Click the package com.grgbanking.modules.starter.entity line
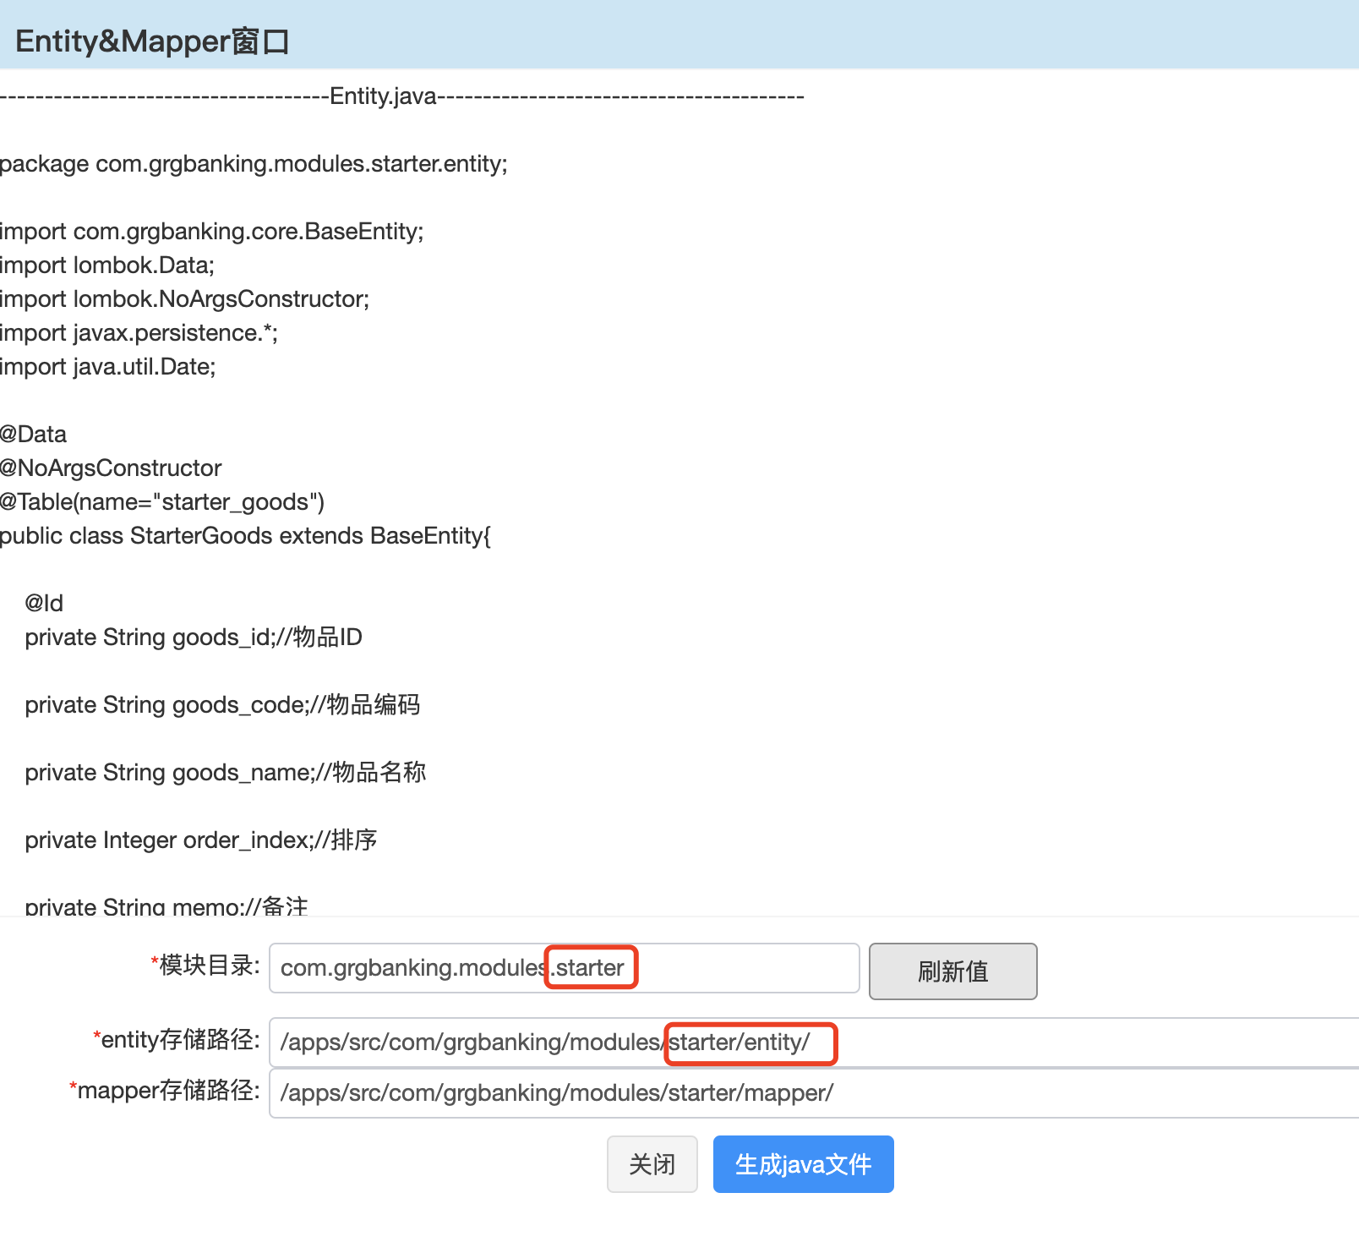The height and width of the screenshot is (1253, 1359). 254,164
